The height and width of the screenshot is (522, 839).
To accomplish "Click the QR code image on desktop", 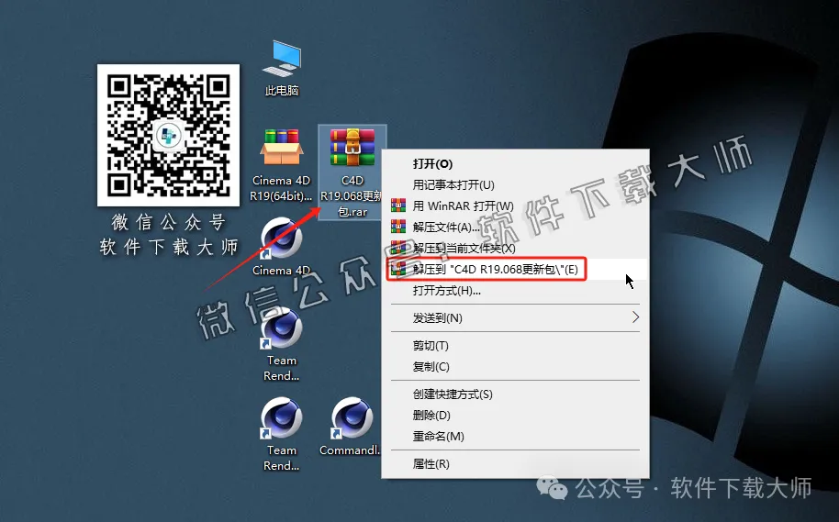I will [169, 135].
